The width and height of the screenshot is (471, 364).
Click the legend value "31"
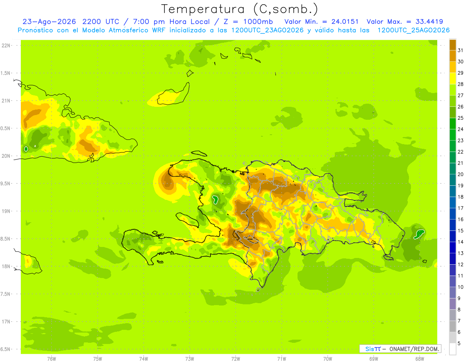point(460,50)
